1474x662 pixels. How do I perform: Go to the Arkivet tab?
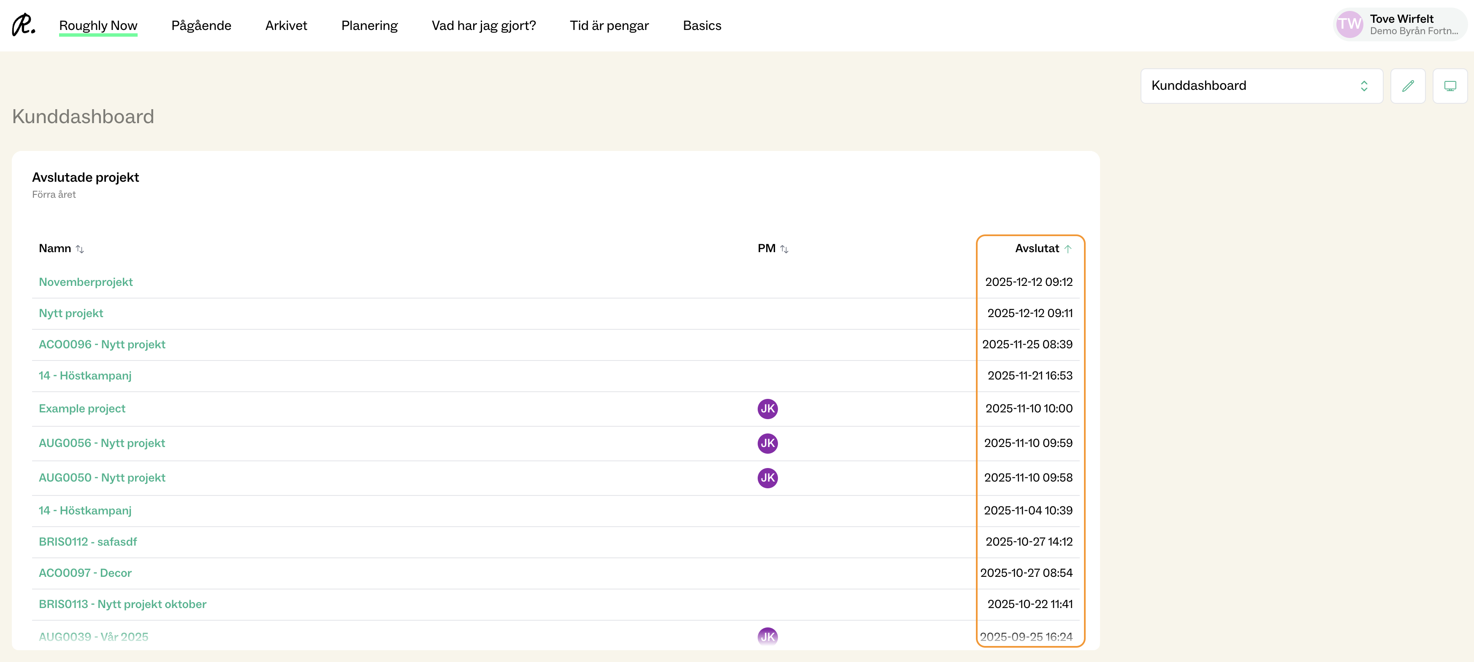(286, 26)
